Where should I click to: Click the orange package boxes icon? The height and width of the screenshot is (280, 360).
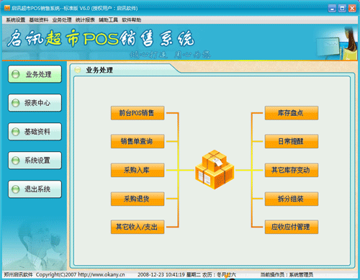coord(215,169)
